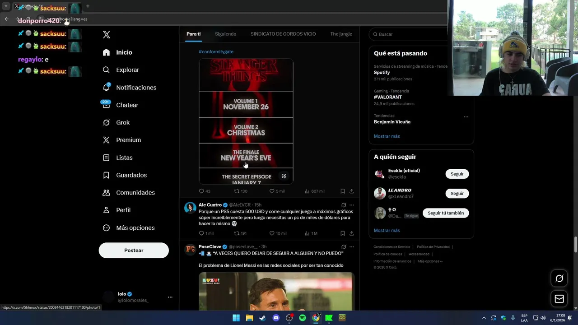
Task: View analytics of Ale Cuatro post (1 M)
Action: click(311, 233)
